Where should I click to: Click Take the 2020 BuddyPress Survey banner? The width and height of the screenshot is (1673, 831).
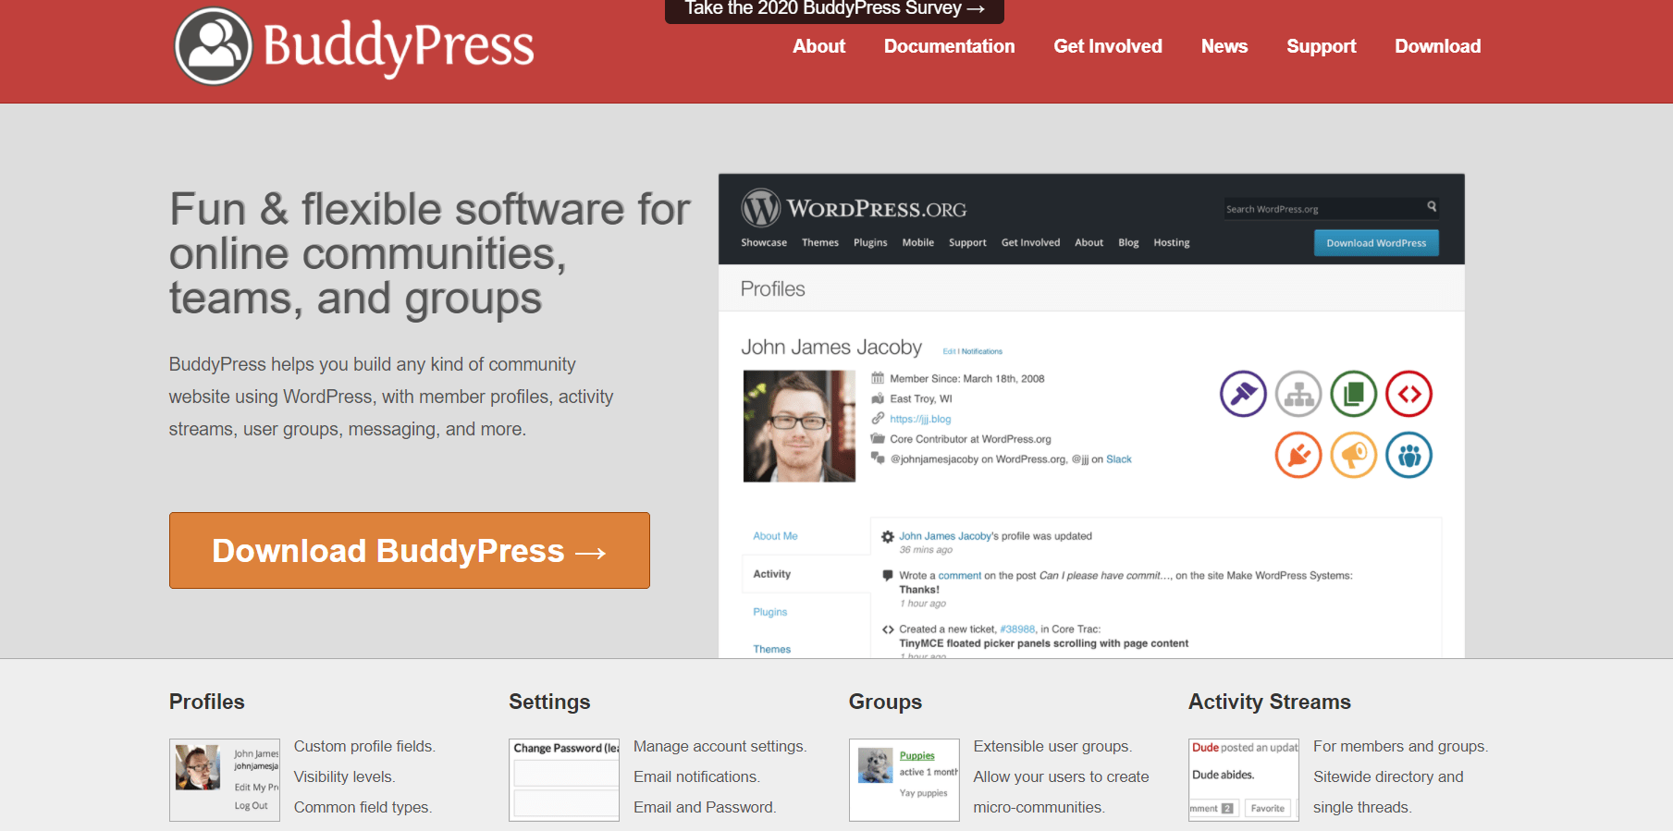coord(834,10)
